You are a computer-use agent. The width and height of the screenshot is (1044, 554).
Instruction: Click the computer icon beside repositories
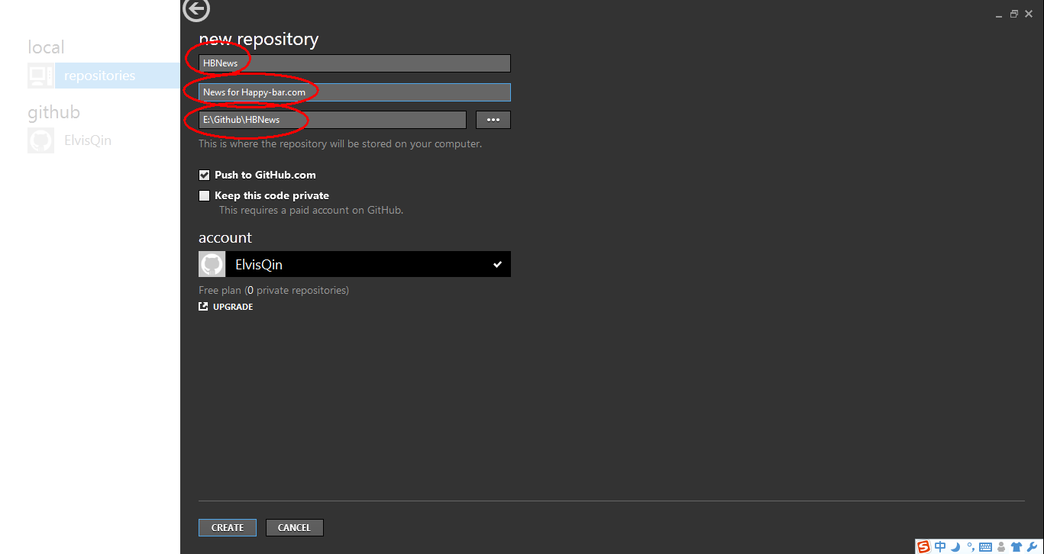click(40, 76)
